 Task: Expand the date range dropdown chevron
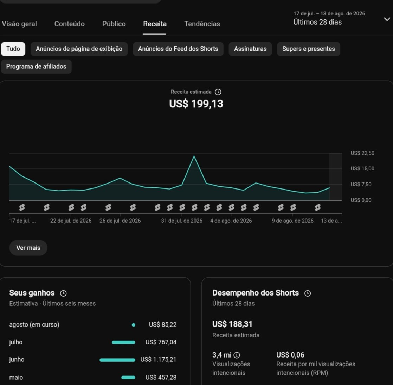click(387, 19)
